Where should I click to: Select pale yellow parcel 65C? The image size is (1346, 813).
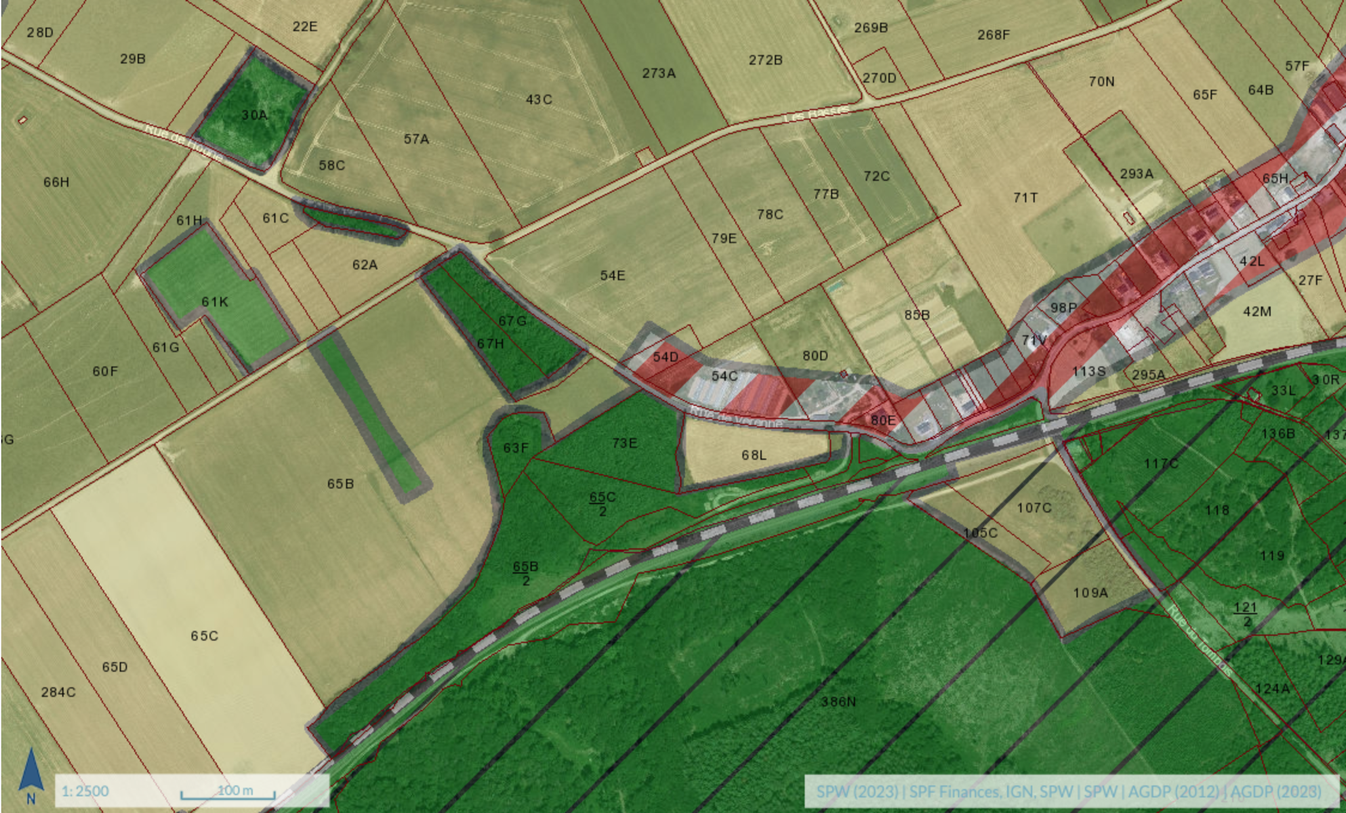[x=204, y=635]
